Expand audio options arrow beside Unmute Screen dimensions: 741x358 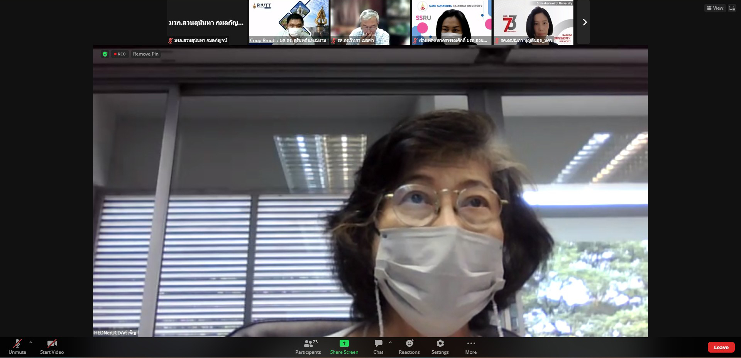point(31,342)
